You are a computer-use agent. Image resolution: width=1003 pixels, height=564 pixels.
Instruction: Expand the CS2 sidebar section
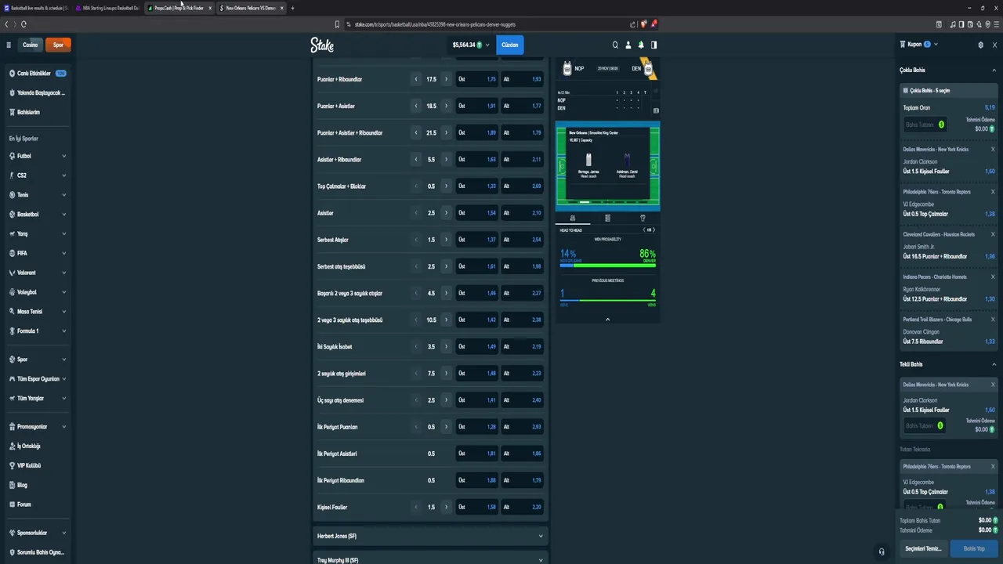[x=63, y=175]
